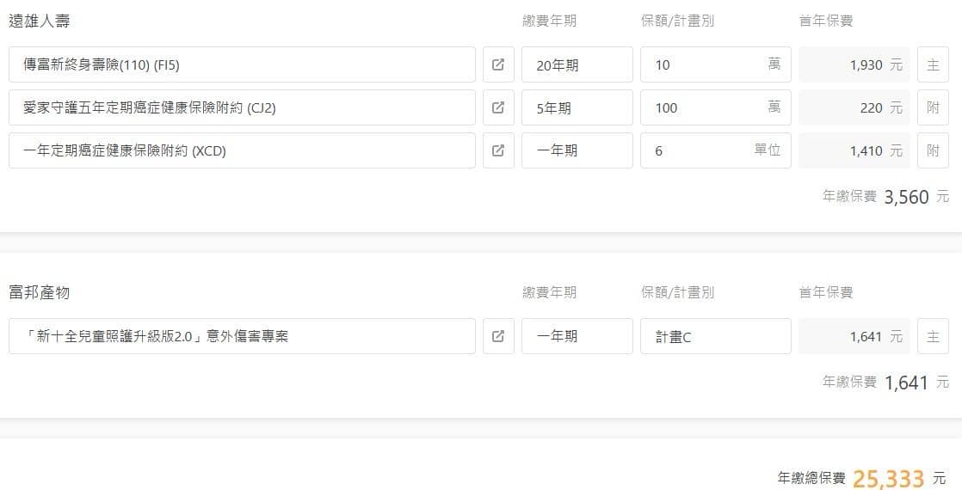
Task: Expand the 計畫C plan selector
Action: [x=715, y=336]
